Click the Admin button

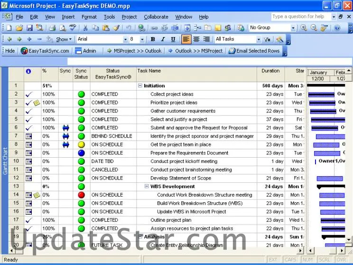[85, 51]
